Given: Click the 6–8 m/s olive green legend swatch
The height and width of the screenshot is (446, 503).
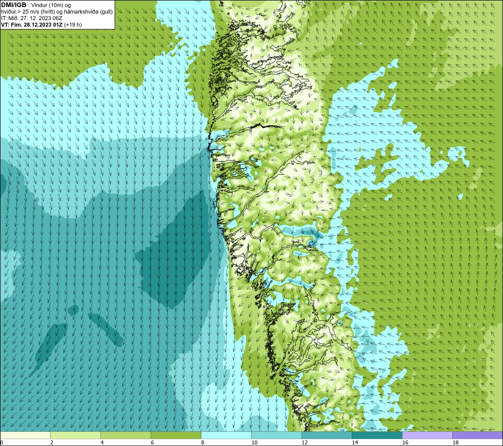Looking at the screenshot, I should pos(176,435).
